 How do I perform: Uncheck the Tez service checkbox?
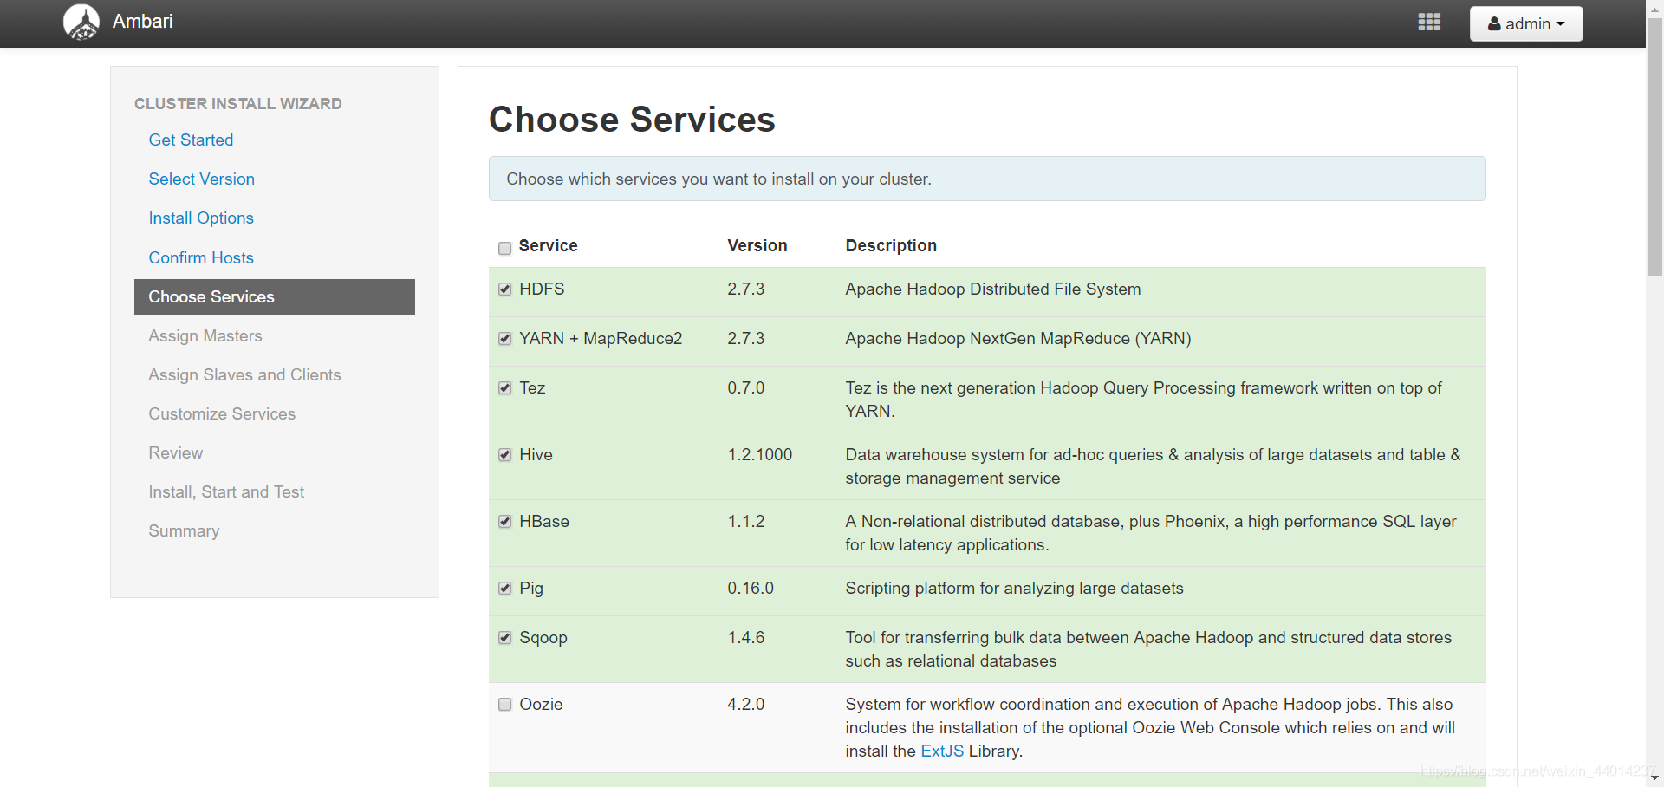pyautogui.click(x=505, y=388)
